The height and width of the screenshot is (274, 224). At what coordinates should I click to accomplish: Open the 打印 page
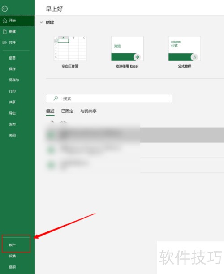[x=12, y=91]
